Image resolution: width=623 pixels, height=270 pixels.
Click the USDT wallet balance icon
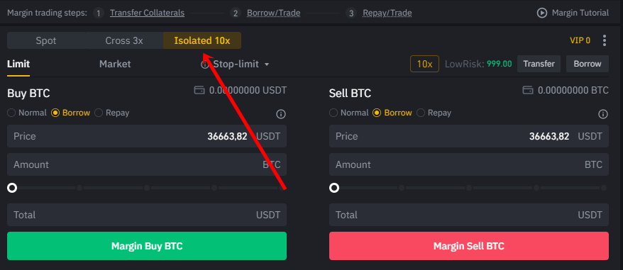199,90
